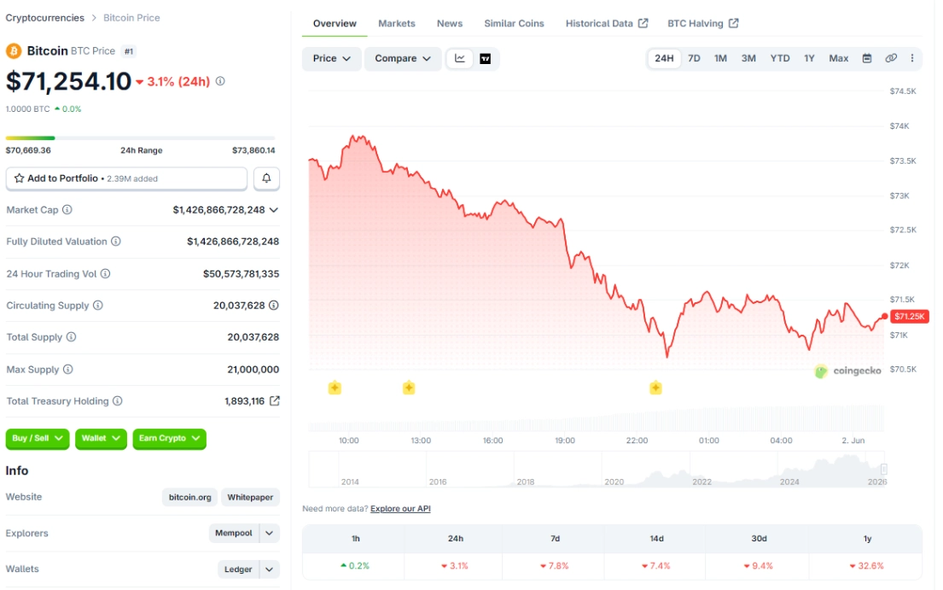Switch to the Overview tab
943x590 pixels.
coord(335,23)
